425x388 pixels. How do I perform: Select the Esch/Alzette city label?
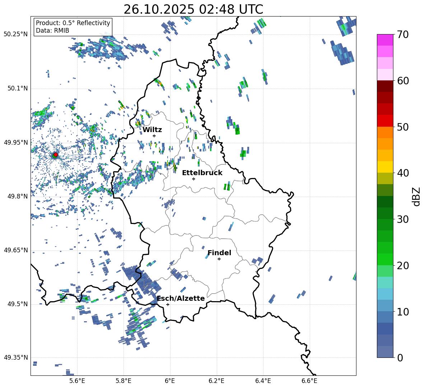tap(181, 298)
